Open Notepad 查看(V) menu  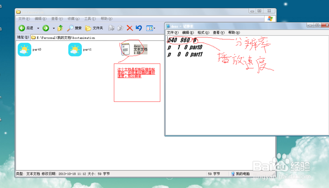click(219, 32)
